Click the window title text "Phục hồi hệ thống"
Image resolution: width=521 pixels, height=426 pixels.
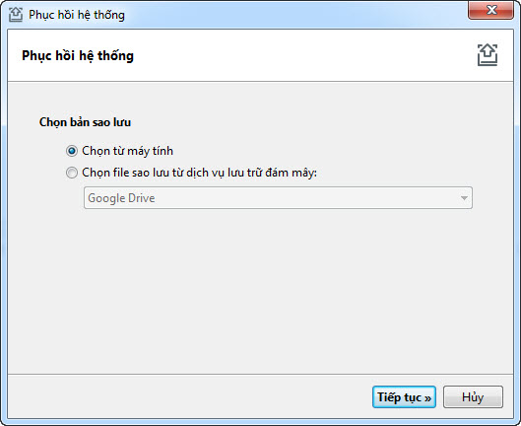[77, 15]
